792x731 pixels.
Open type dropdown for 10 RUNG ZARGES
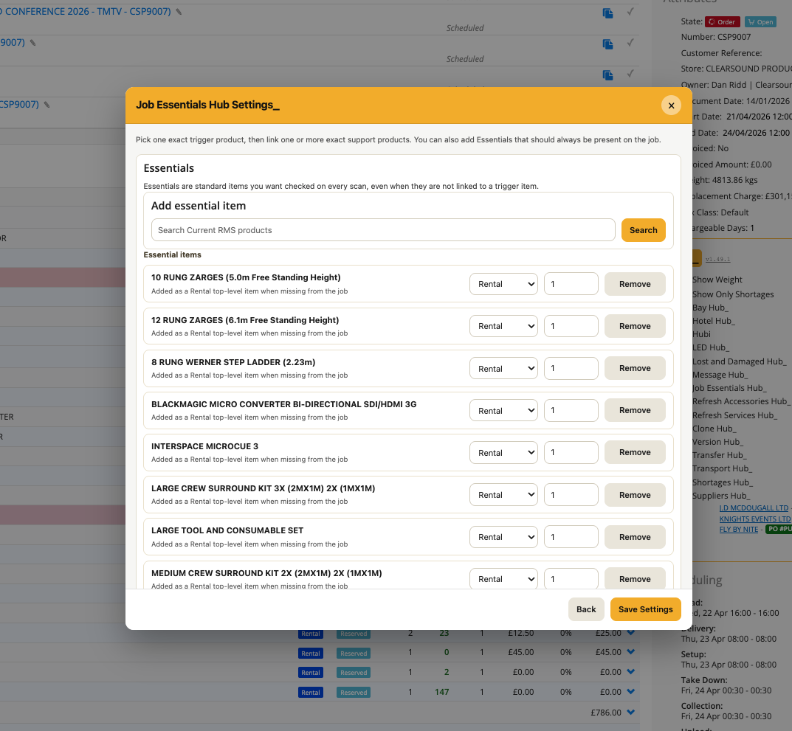click(503, 284)
